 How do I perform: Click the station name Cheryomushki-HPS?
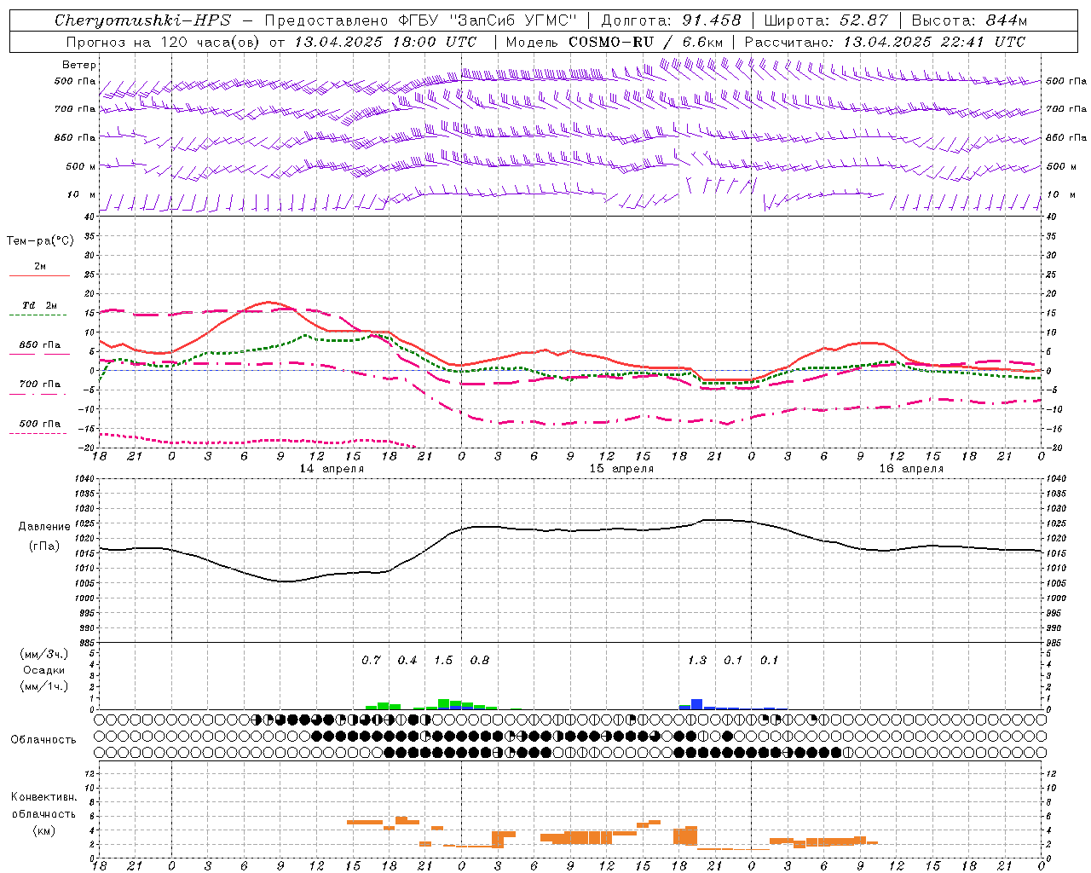[x=142, y=20]
